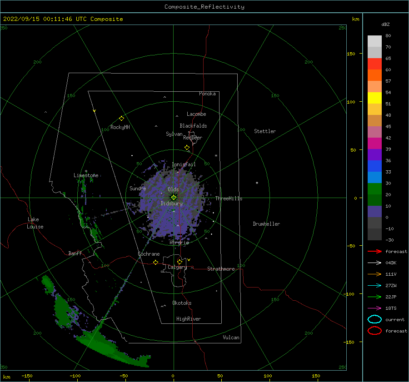Screen dimensions: 409x382
Task: Click the green 22JP arrow icon
Action: (374, 297)
